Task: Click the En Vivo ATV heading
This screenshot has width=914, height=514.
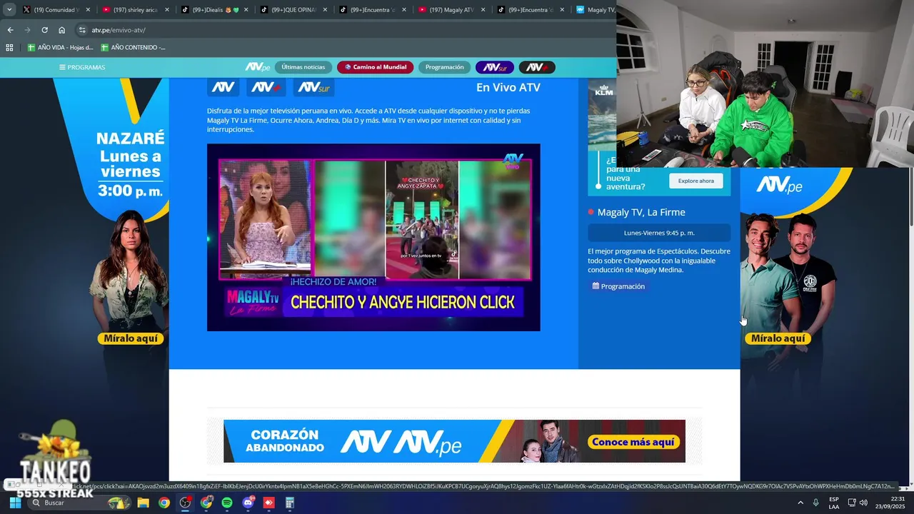Action: (508, 87)
